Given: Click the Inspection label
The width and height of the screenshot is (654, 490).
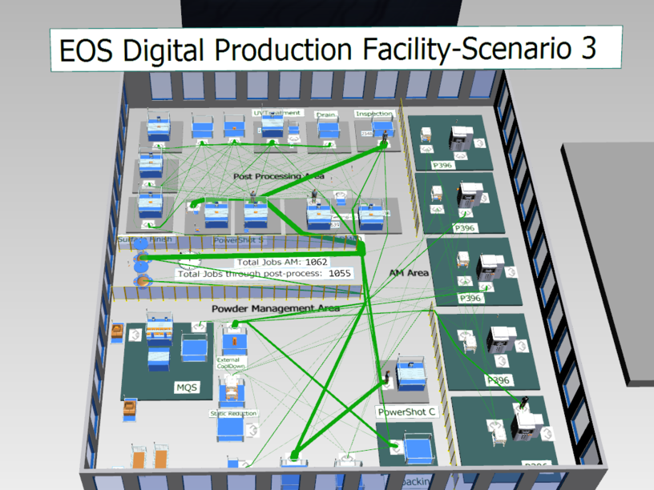Looking at the screenshot, I should coord(373,114).
